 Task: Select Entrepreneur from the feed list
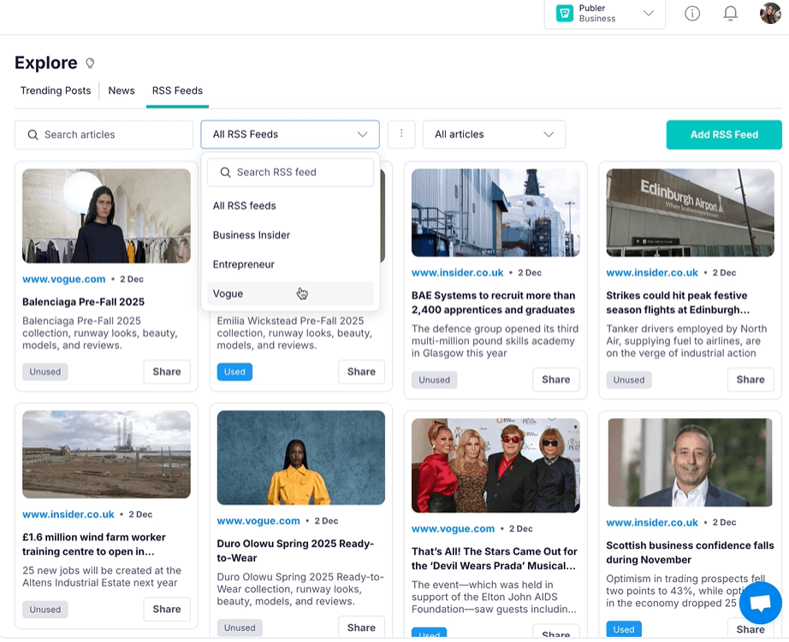pyautogui.click(x=244, y=265)
